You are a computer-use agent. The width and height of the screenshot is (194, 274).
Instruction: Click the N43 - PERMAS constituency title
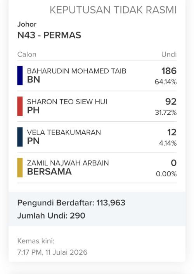(49, 35)
